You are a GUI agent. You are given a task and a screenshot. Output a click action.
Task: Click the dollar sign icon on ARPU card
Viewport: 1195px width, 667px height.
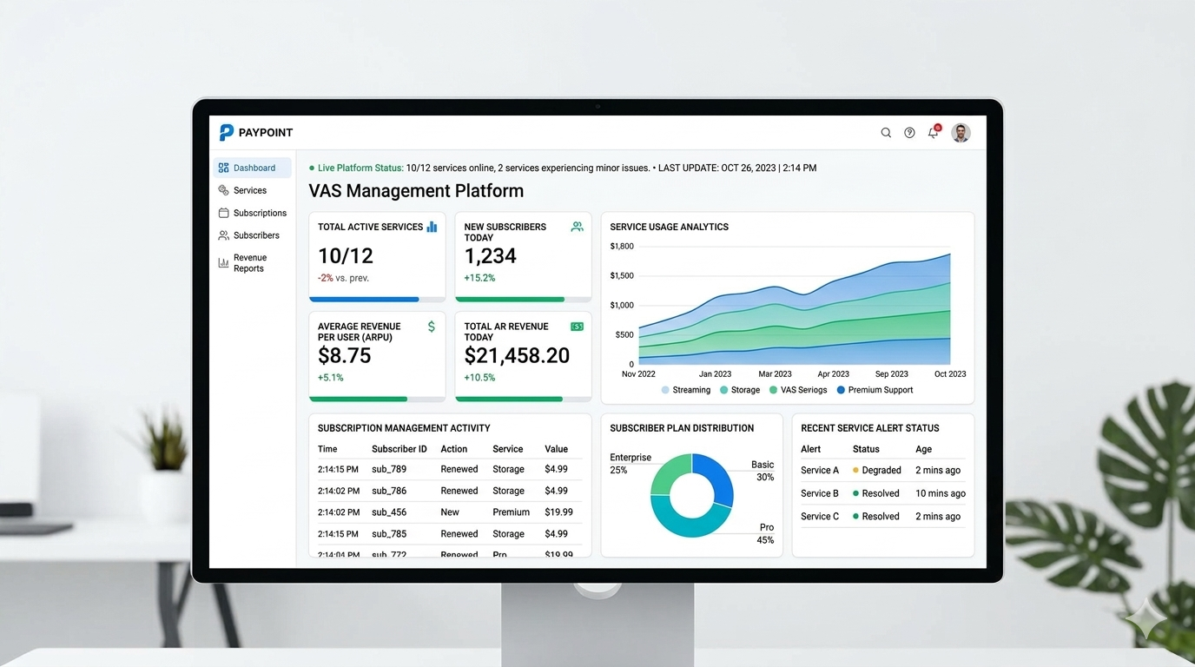coord(432,327)
